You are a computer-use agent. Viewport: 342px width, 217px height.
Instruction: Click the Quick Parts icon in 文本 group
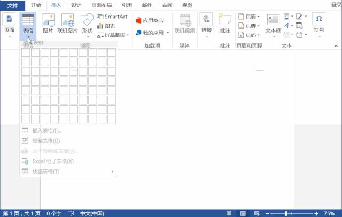pyautogui.click(x=286, y=16)
